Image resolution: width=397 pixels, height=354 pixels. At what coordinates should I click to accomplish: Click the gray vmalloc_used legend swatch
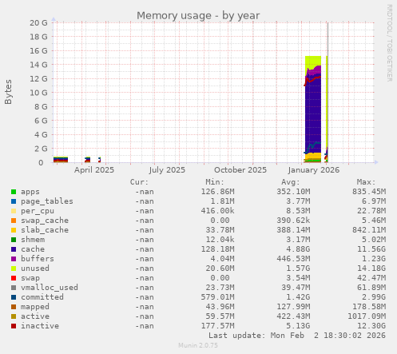[x=14, y=288]
